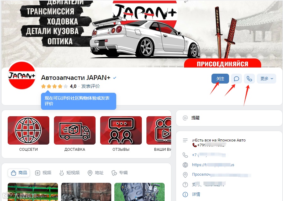This screenshot has height=201, width=283.
Task: Click the 4,0 rating value
Action: (73, 86)
